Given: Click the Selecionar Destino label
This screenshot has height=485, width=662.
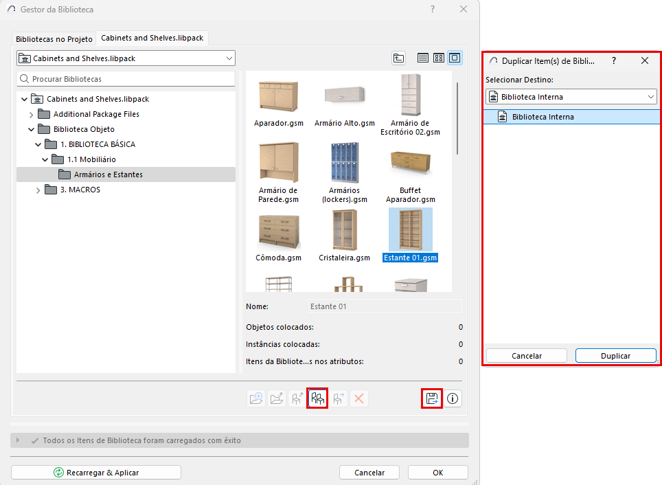Looking at the screenshot, I should coord(519,80).
